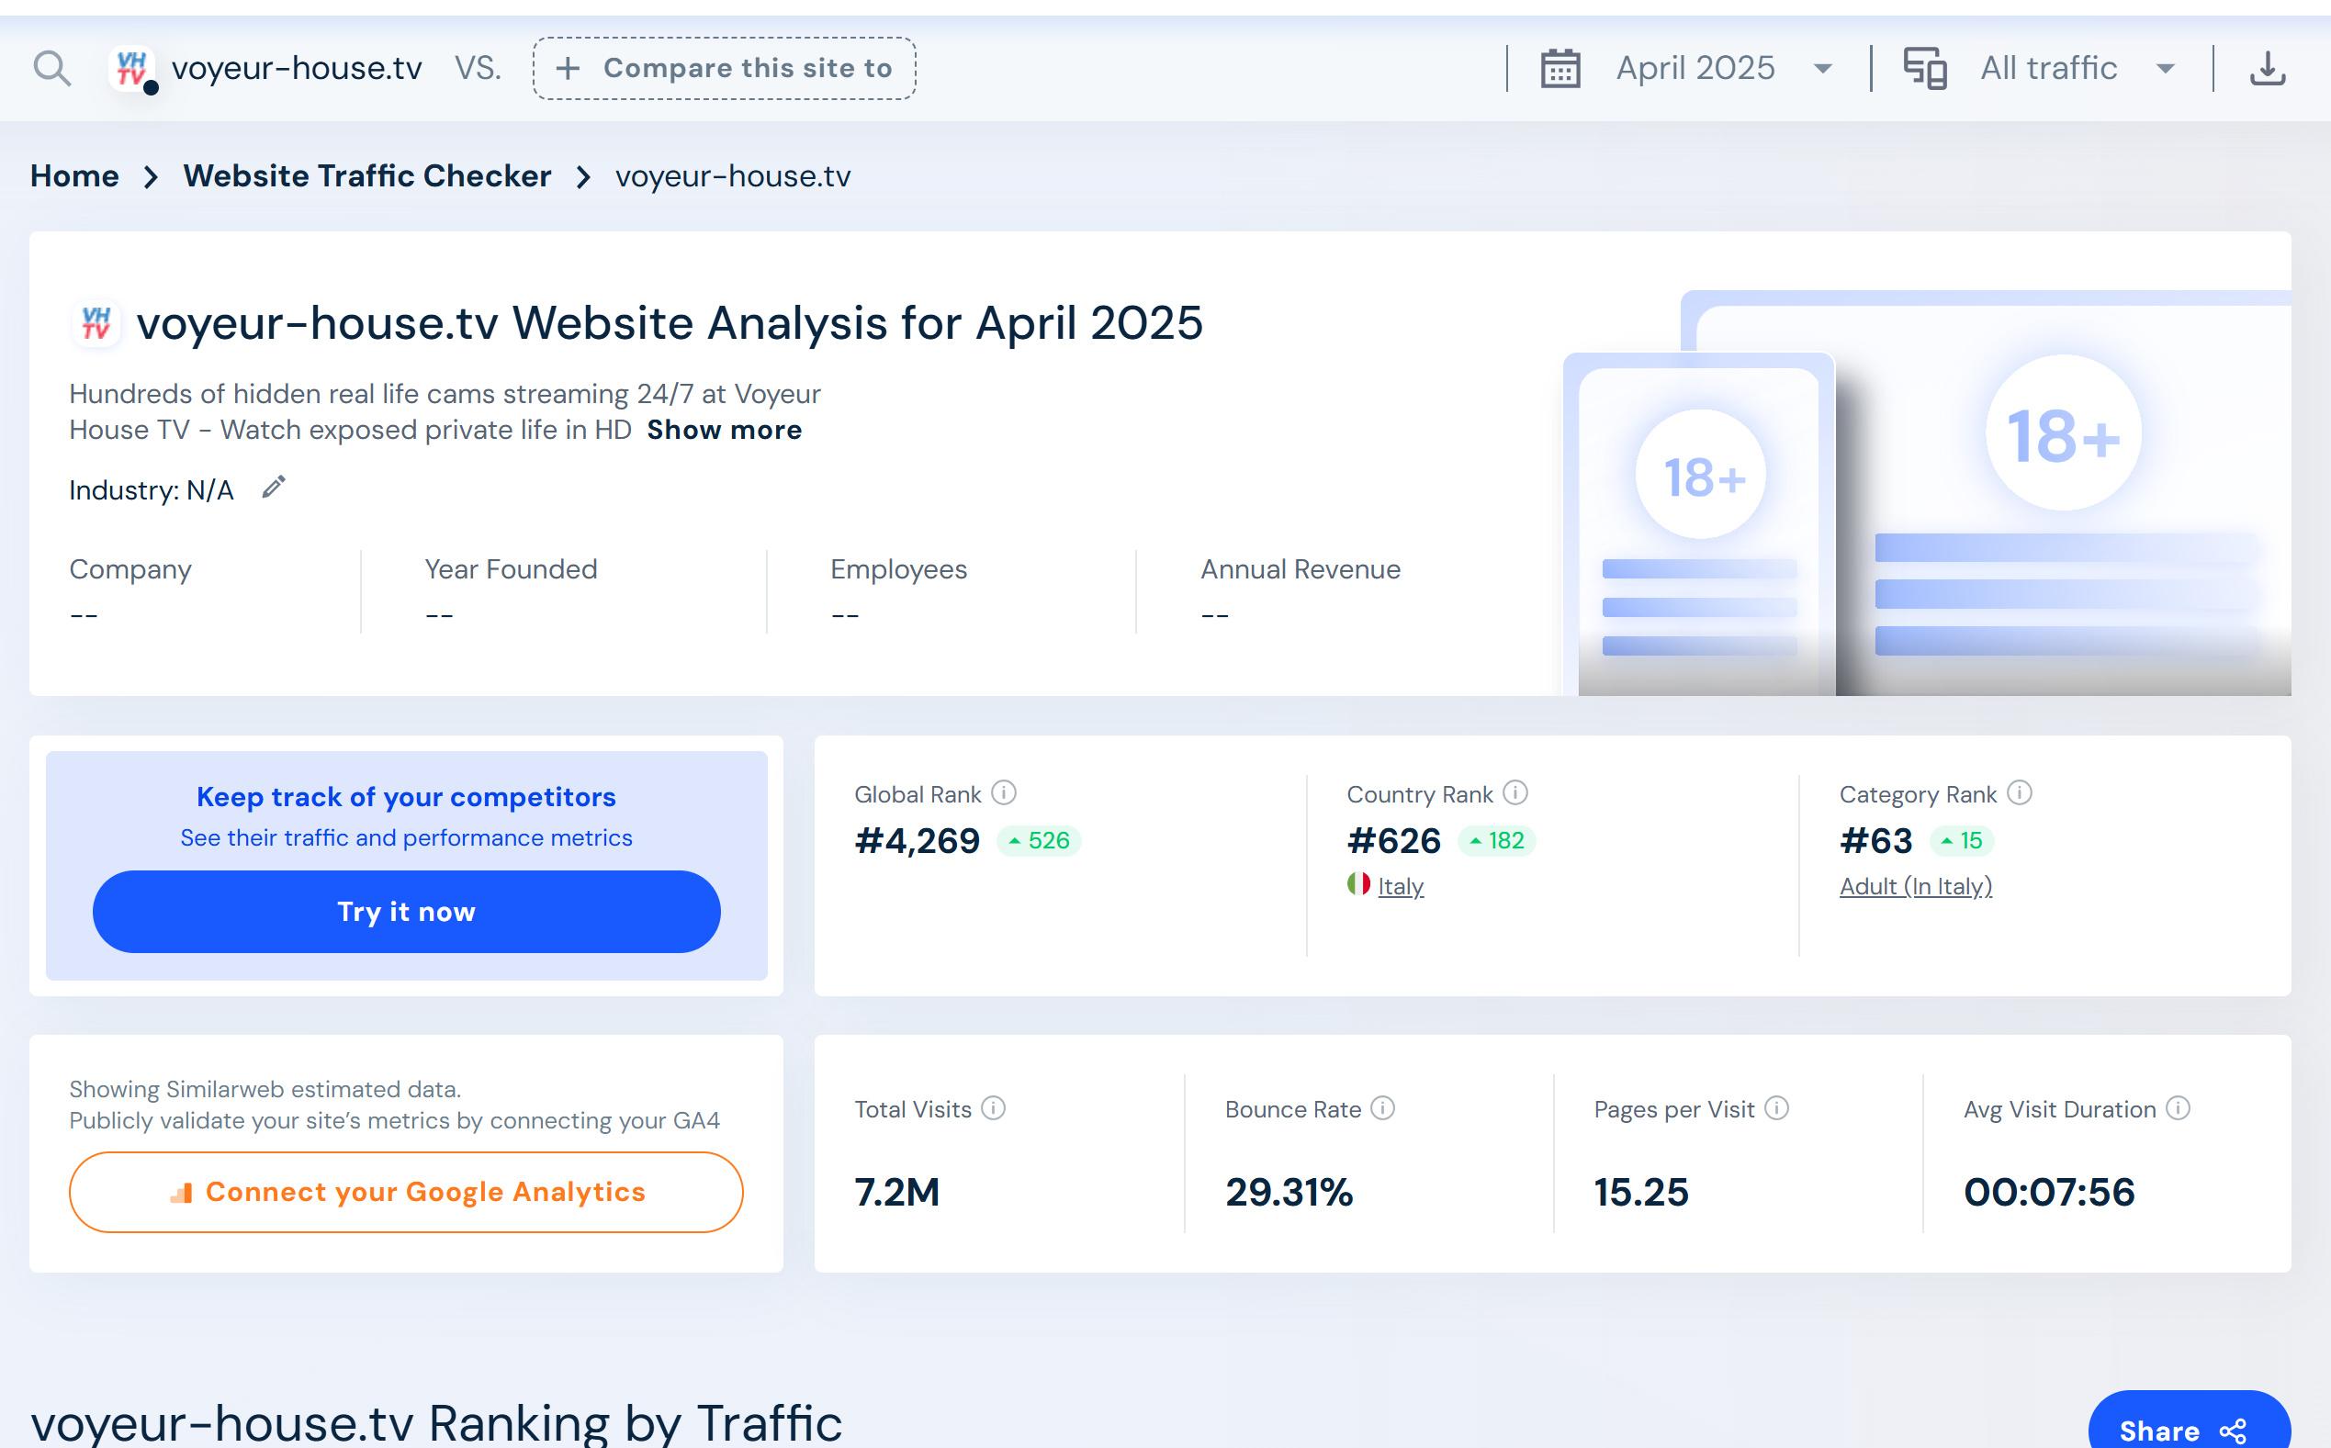This screenshot has width=2331, height=1448.
Task: Click Country Rank info icon
Action: (x=1515, y=793)
